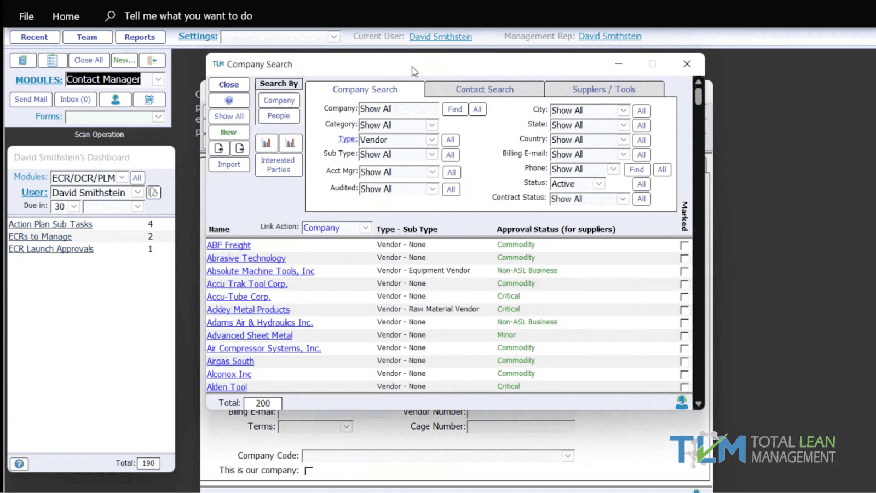Switch to the Contact Search tab
Image resolution: width=876 pixels, height=493 pixels.
pos(485,89)
